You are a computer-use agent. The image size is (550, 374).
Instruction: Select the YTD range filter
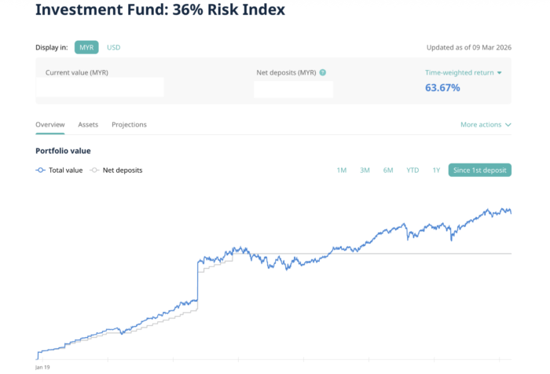[x=412, y=170]
